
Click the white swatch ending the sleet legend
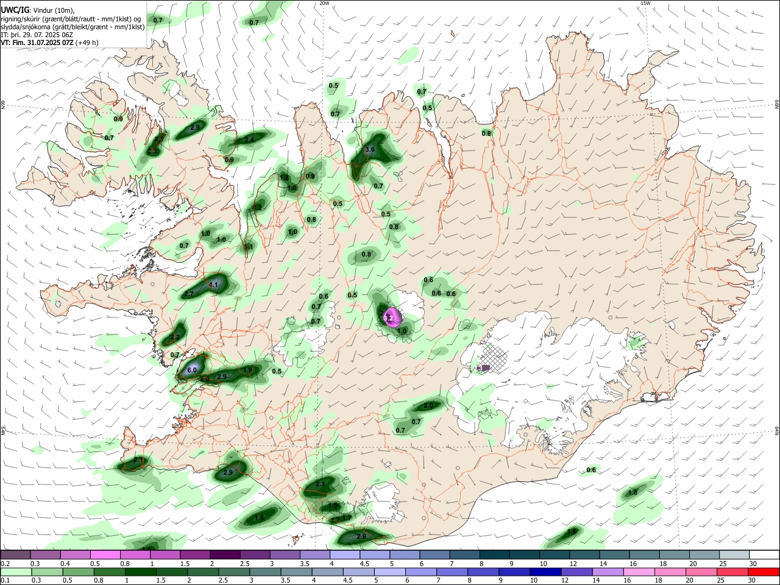pyautogui.click(x=764, y=555)
